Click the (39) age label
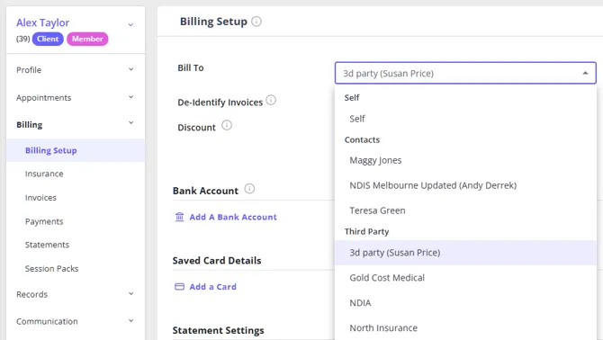This screenshot has height=340, width=603. click(23, 39)
